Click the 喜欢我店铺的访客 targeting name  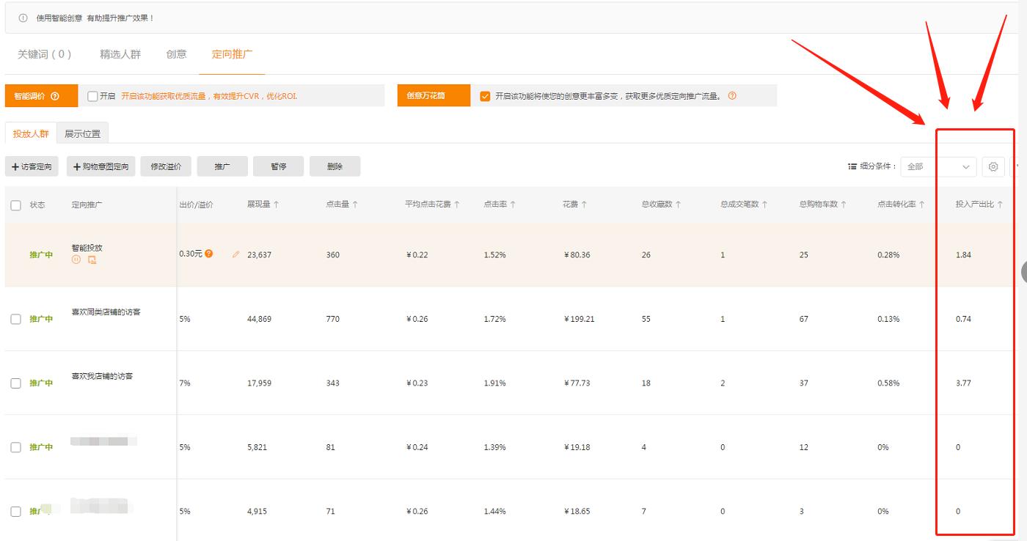click(102, 376)
